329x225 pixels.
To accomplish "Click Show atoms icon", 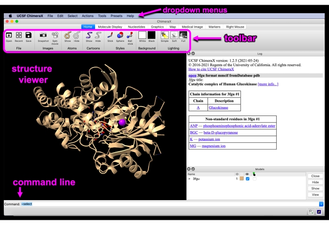I will 68,35.
